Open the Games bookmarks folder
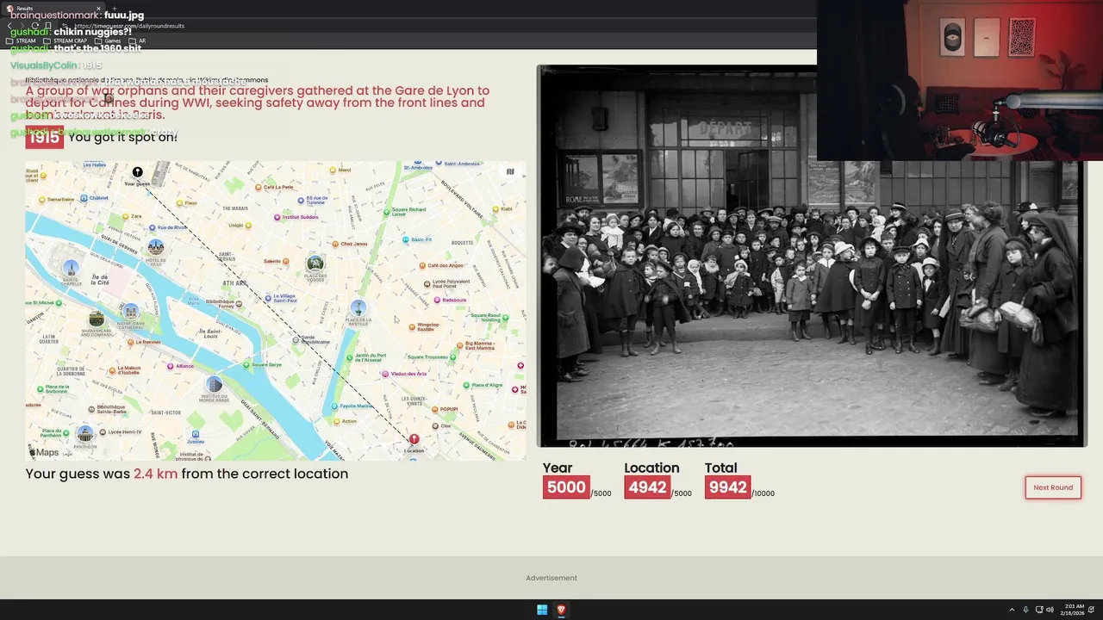1103x620 pixels. [x=108, y=40]
